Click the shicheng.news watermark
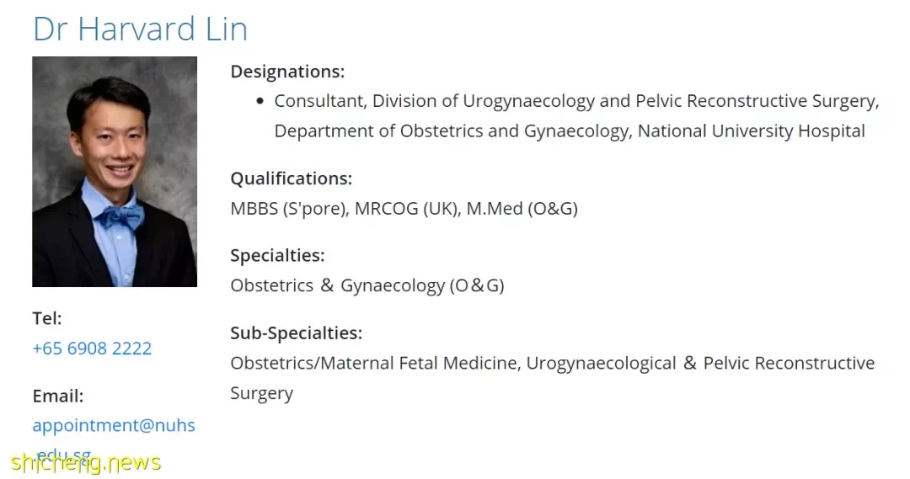Viewport: 910px width, 479px height. tap(85, 463)
